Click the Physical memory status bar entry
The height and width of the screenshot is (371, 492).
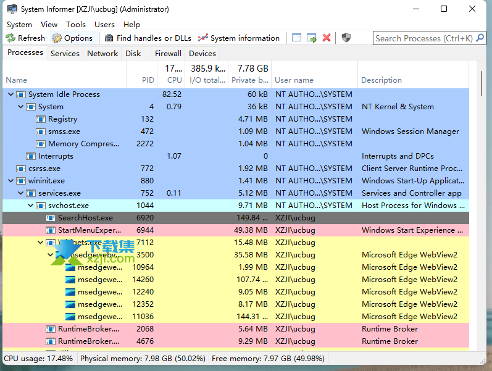click(143, 359)
